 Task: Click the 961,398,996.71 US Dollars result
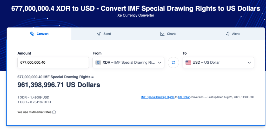click(59, 85)
